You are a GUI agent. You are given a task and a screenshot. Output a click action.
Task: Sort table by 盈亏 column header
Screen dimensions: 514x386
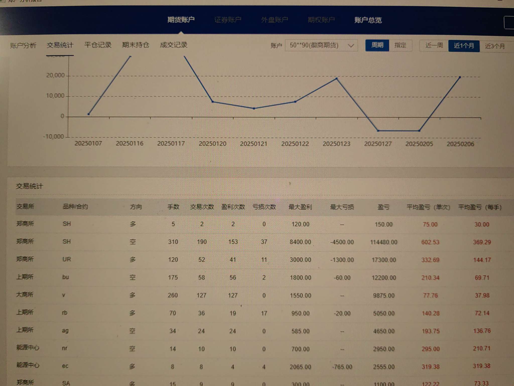point(383,207)
